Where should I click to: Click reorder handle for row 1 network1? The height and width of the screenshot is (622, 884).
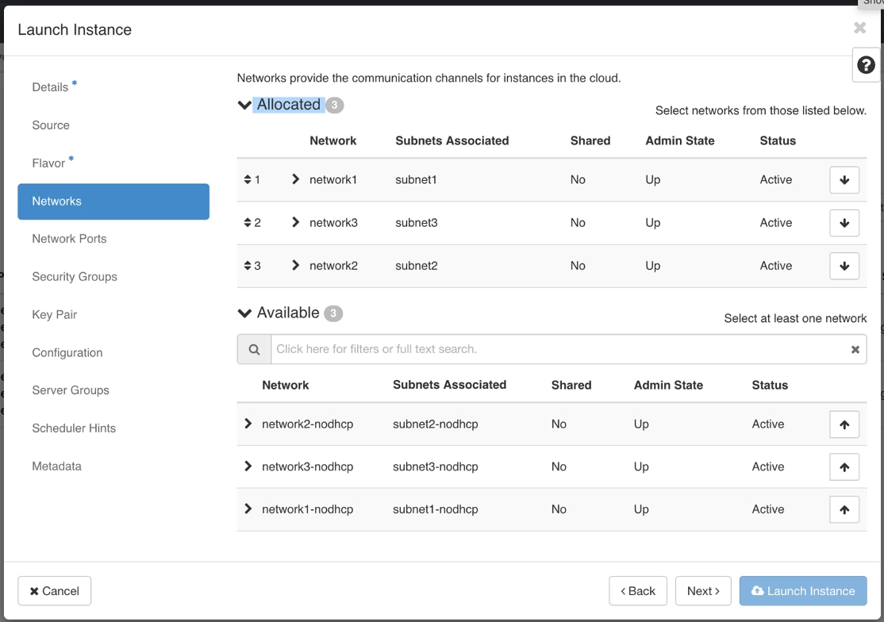(248, 180)
